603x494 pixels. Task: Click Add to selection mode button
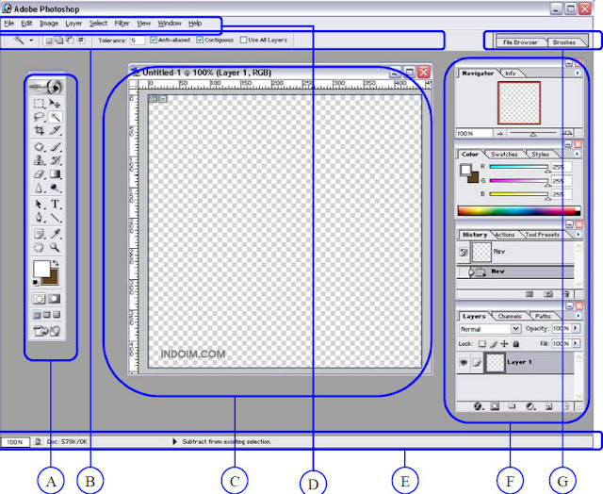(58, 40)
